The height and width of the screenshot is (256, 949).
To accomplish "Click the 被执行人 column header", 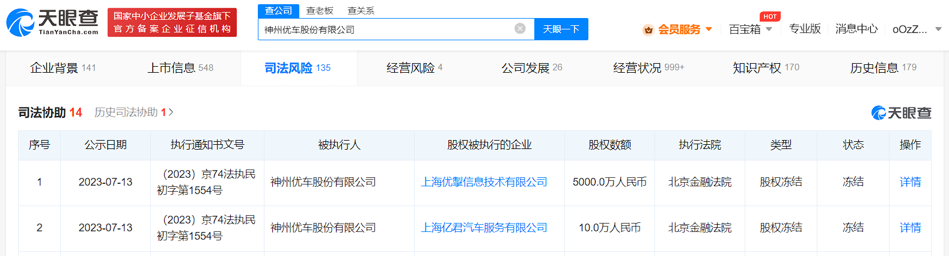I will point(339,145).
